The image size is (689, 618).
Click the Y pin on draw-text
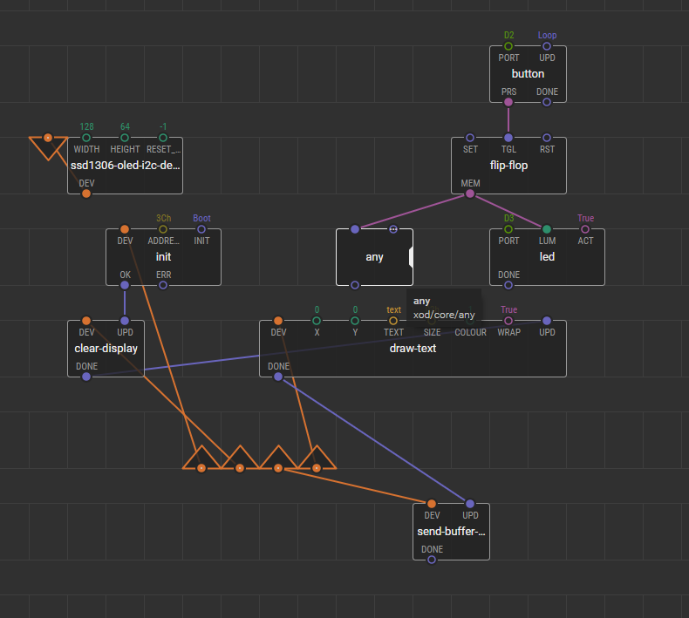(x=355, y=320)
